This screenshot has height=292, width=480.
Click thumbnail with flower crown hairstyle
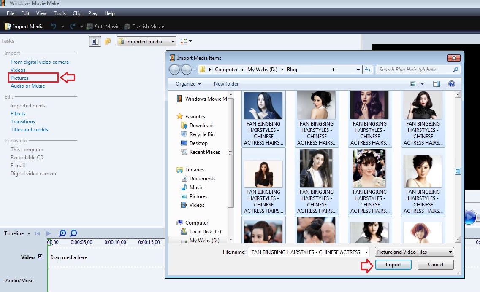point(369,168)
